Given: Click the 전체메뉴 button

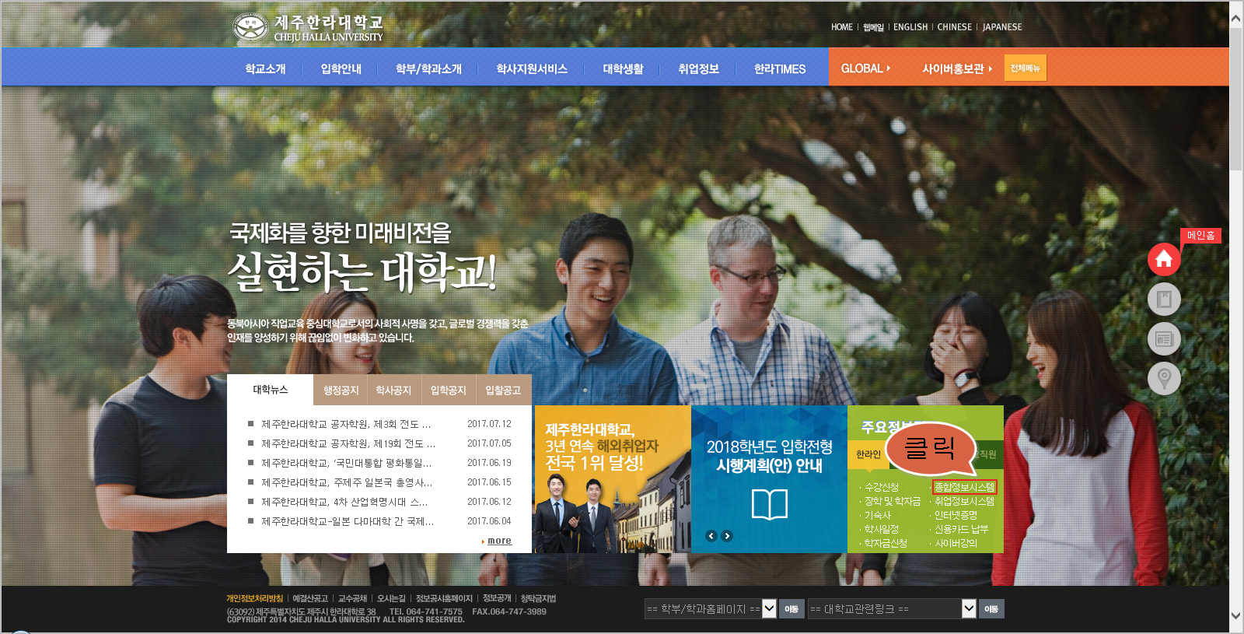Looking at the screenshot, I should coord(1025,68).
